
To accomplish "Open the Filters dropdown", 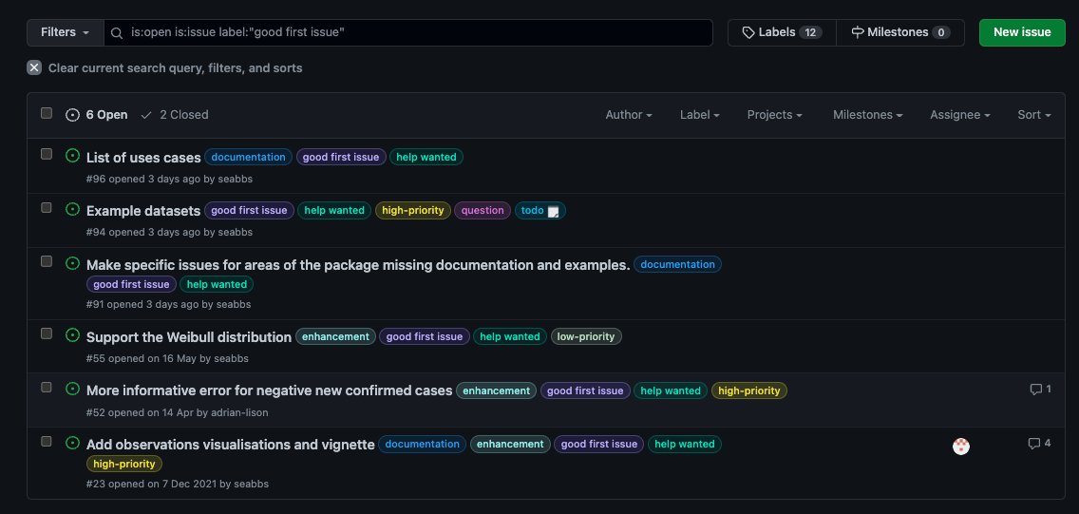I will (66, 32).
